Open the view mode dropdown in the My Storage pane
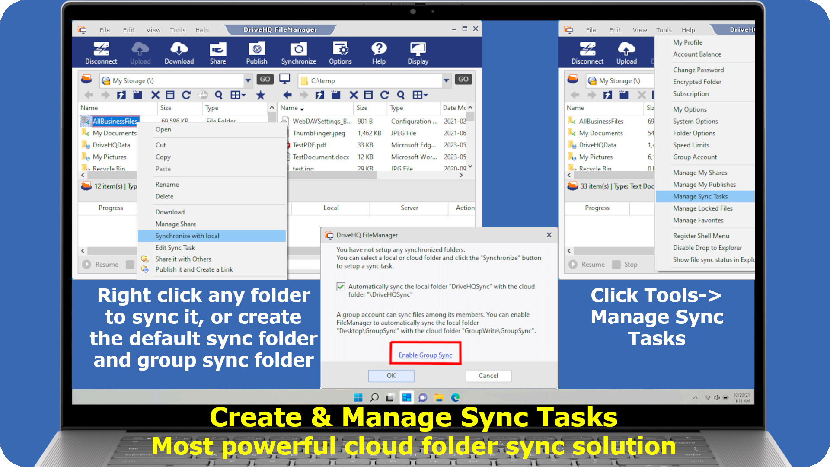830x467 pixels. 238,95
